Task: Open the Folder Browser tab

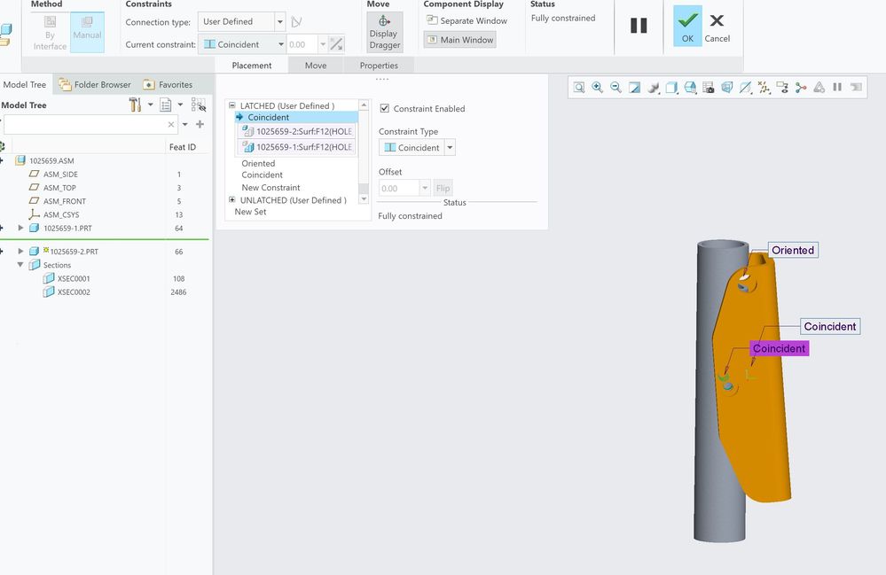Action: [94, 85]
